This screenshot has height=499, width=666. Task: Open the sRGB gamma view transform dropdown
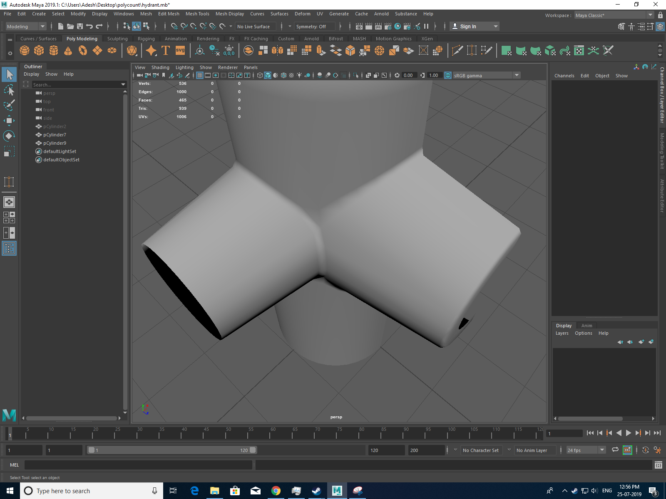486,75
